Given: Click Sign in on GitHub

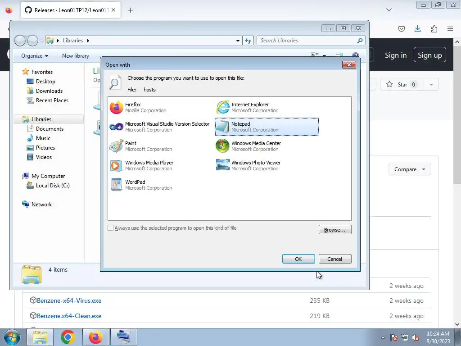Looking at the screenshot, I should [396, 55].
